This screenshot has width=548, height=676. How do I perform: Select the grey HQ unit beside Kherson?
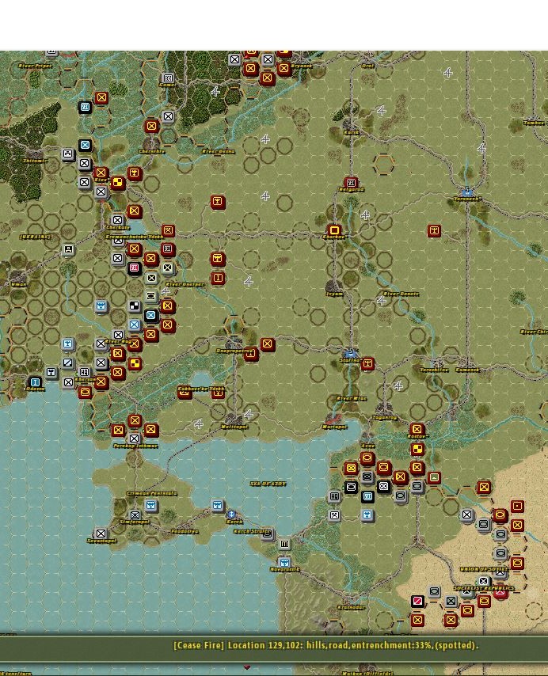pyautogui.click(x=84, y=372)
